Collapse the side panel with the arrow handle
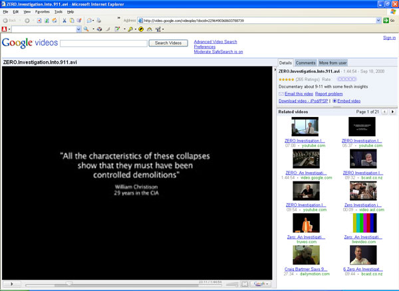The image size is (399, 291). (x=276, y=70)
